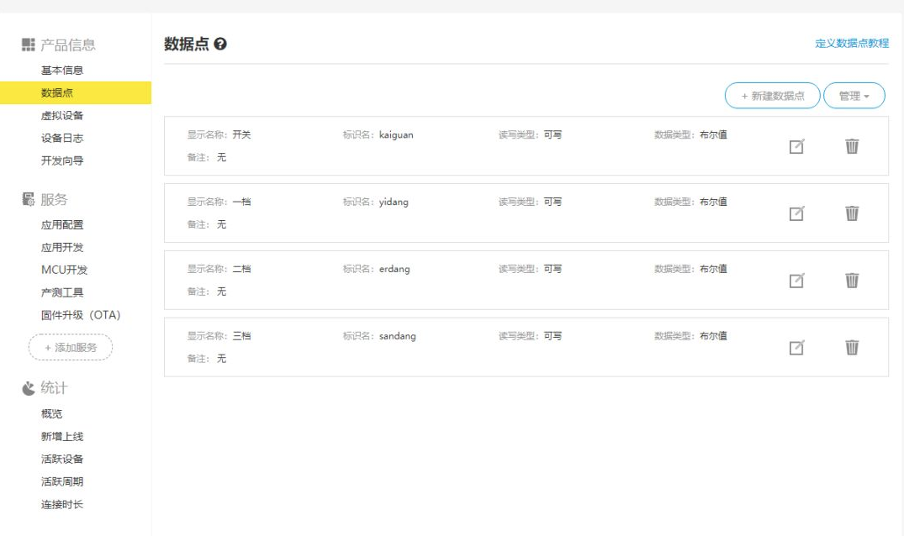Viewport: 904px width, 536px height.
Task: Delete the kaiguan data point via trash icon
Action: click(852, 146)
